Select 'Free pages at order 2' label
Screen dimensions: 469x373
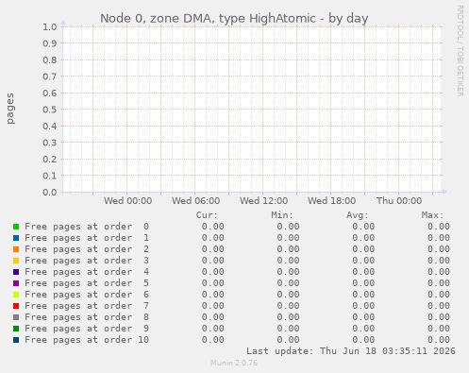(x=87, y=249)
